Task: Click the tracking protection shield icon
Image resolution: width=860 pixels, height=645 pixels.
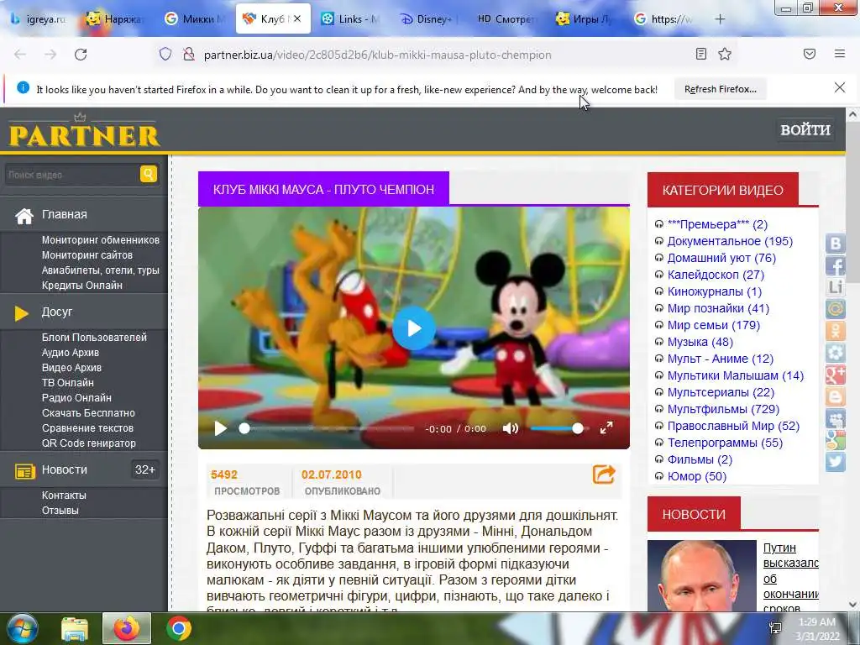Action: click(165, 54)
